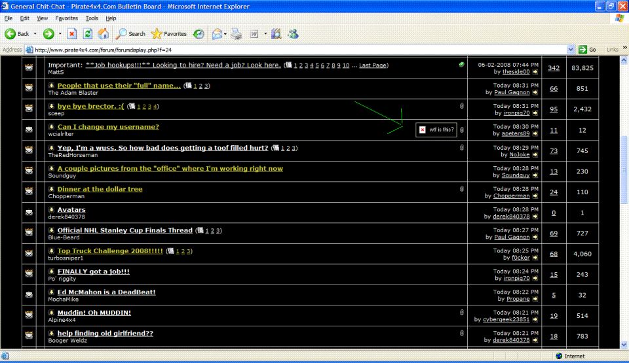This screenshot has height=363, width=629.
Task: Open thread 'People that use their "full" name...'
Action: 119,85
